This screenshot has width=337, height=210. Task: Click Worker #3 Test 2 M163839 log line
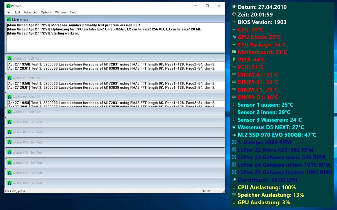tap(111, 88)
